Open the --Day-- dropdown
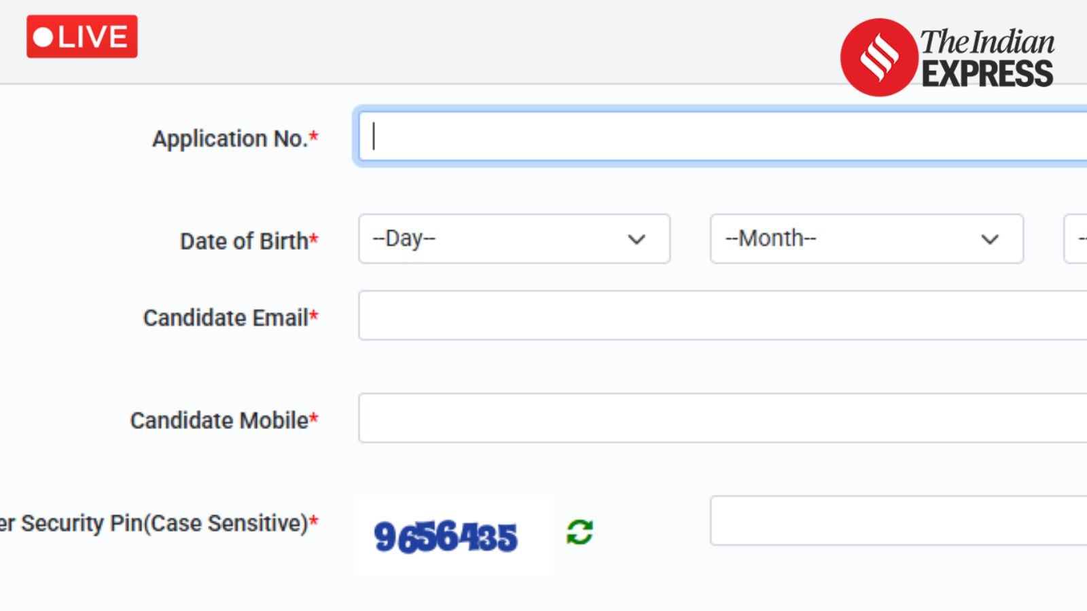This screenshot has height=611, width=1087. (x=514, y=239)
